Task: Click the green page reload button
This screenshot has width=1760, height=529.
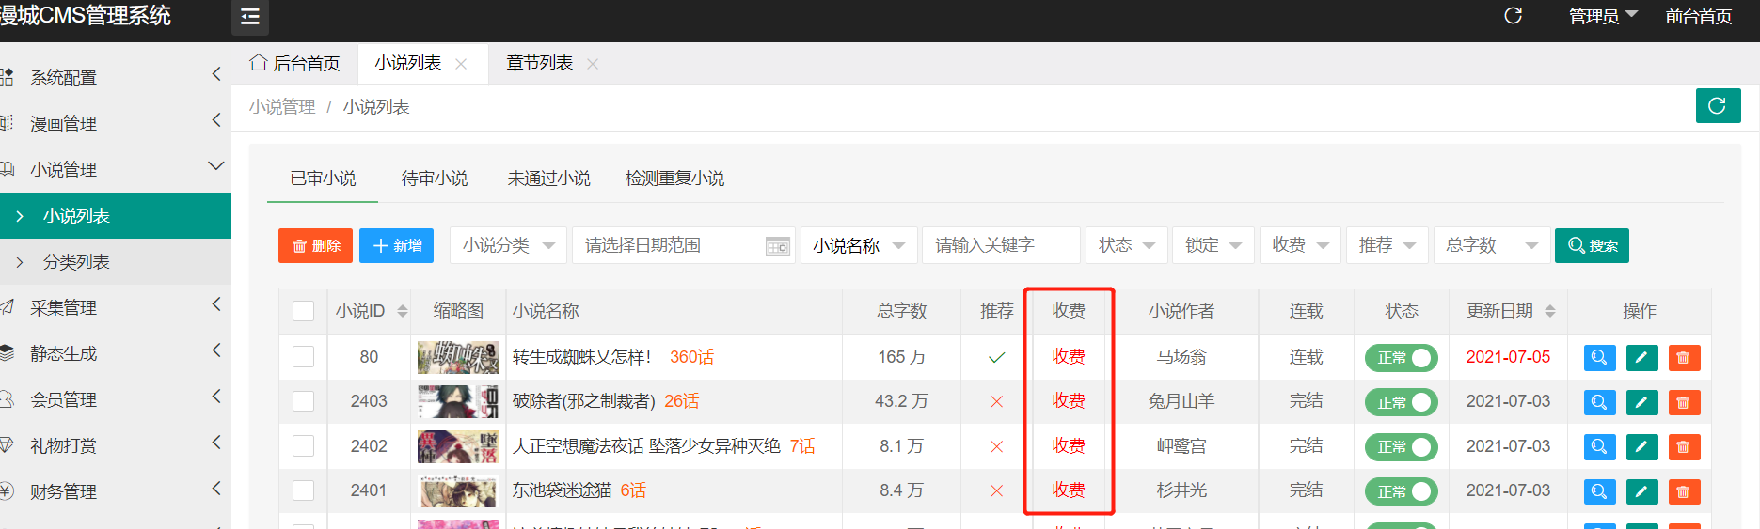Action: (1718, 106)
